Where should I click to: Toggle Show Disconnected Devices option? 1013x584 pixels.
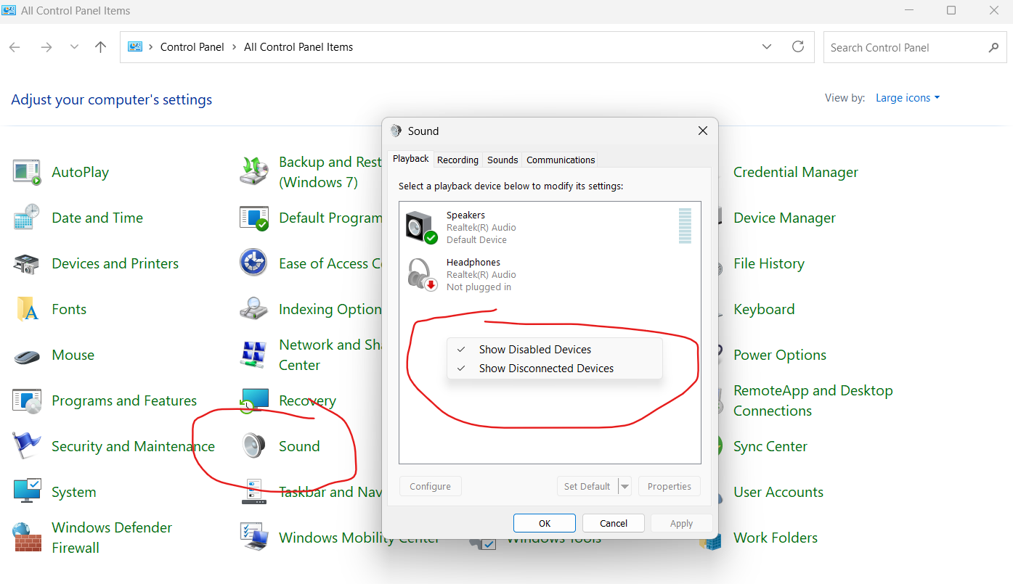(x=546, y=369)
